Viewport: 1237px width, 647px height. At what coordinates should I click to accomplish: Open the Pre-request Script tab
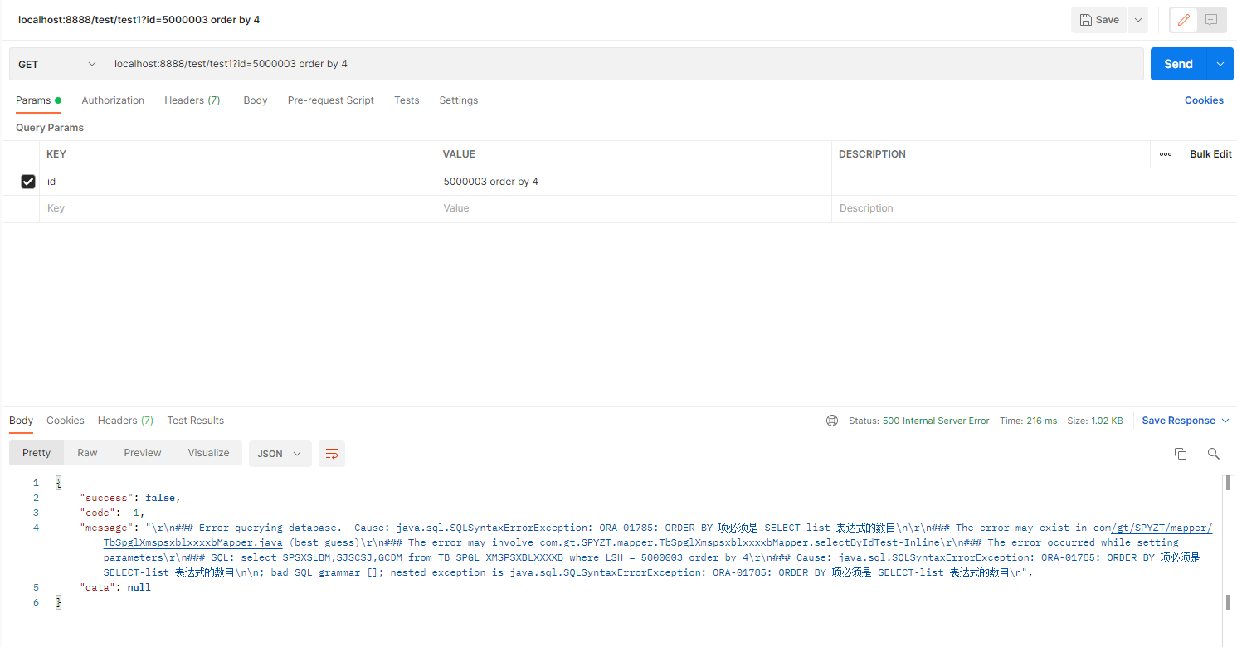pyautogui.click(x=331, y=100)
